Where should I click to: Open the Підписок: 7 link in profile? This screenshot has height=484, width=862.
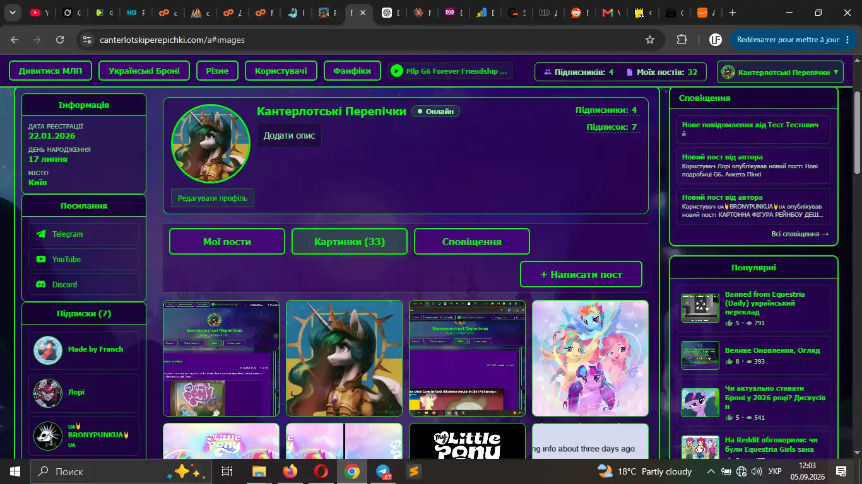pyautogui.click(x=611, y=127)
